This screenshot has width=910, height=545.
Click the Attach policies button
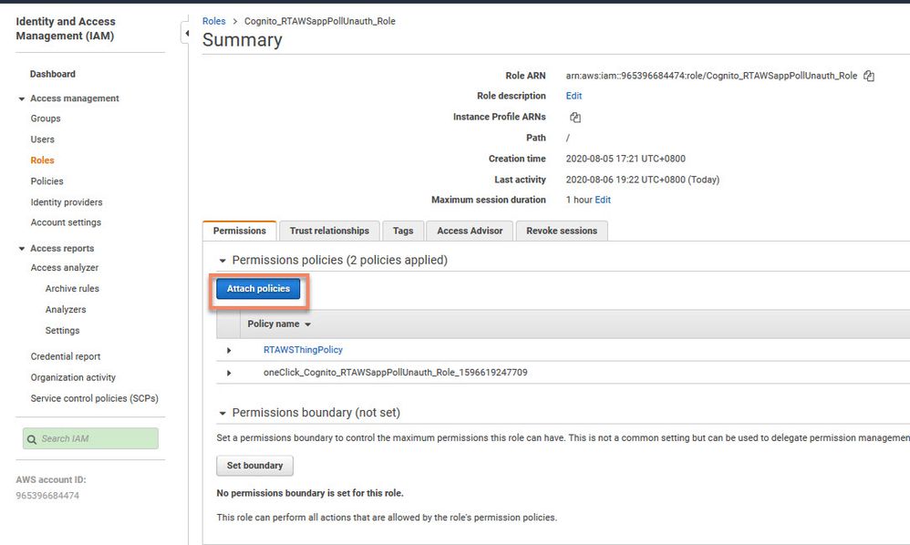[x=258, y=289]
